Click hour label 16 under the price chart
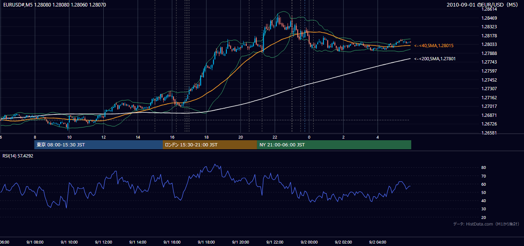 172,137
